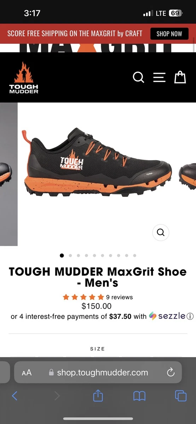Zoom into the product shoe image
196x424 pixels.
point(161,232)
